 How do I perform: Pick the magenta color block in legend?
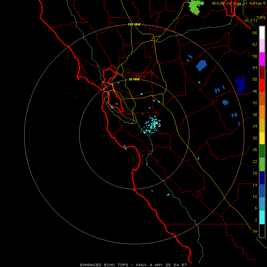click(x=262, y=59)
